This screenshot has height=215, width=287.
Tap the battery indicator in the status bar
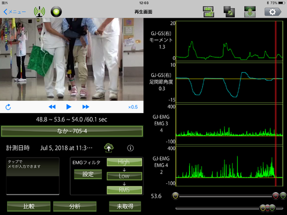(282, 3)
